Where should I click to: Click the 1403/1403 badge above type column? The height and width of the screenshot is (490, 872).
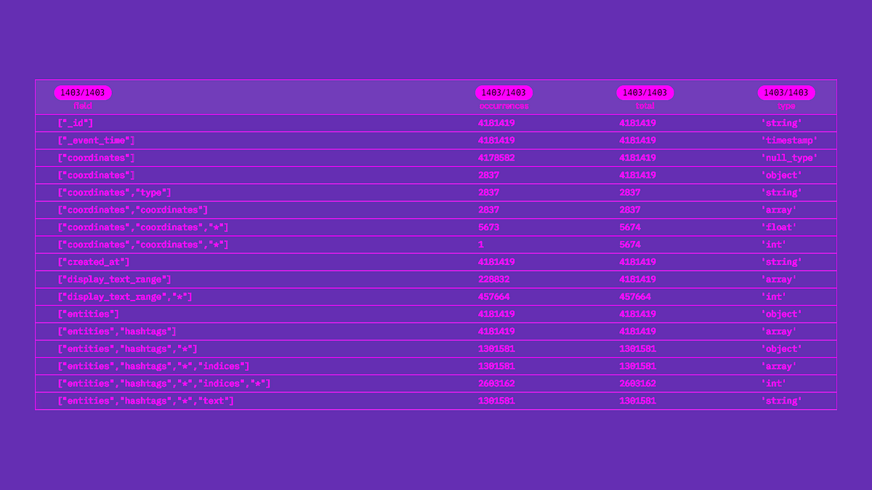(x=788, y=92)
